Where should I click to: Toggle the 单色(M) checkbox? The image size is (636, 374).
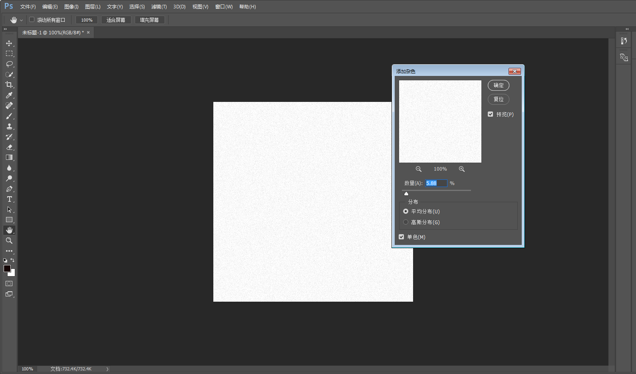pyautogui.click(x=401, y=237)
